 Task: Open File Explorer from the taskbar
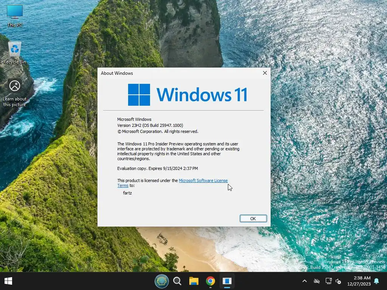[194, 281]
